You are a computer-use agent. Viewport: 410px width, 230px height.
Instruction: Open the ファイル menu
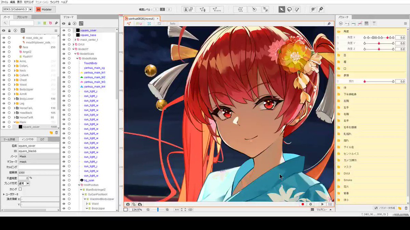pyautogui.click(x=4, y=2)
